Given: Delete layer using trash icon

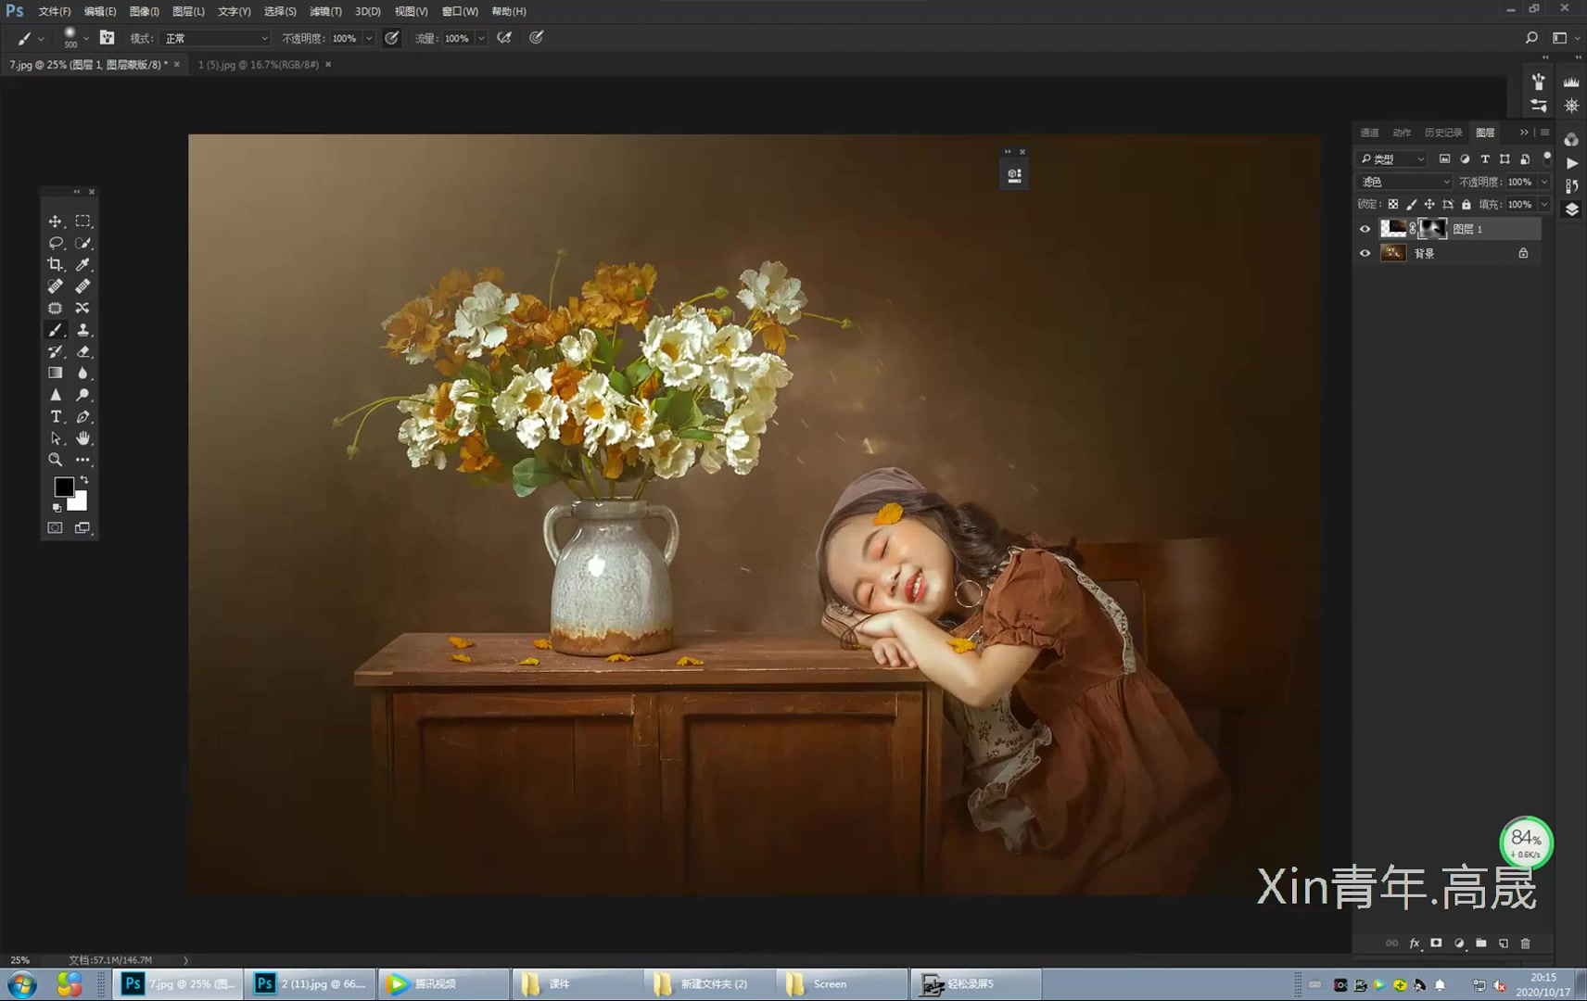Looking at the screenshot, I should pos(1526,943).
